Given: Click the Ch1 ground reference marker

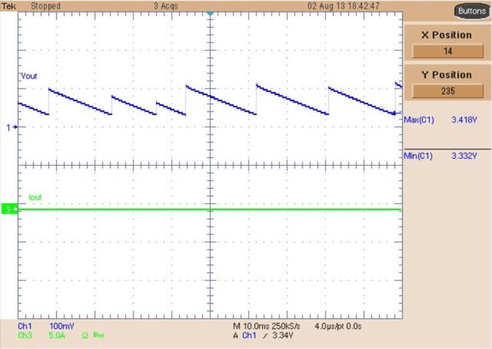Looking at the screenshot, I should tap(12, 127).
